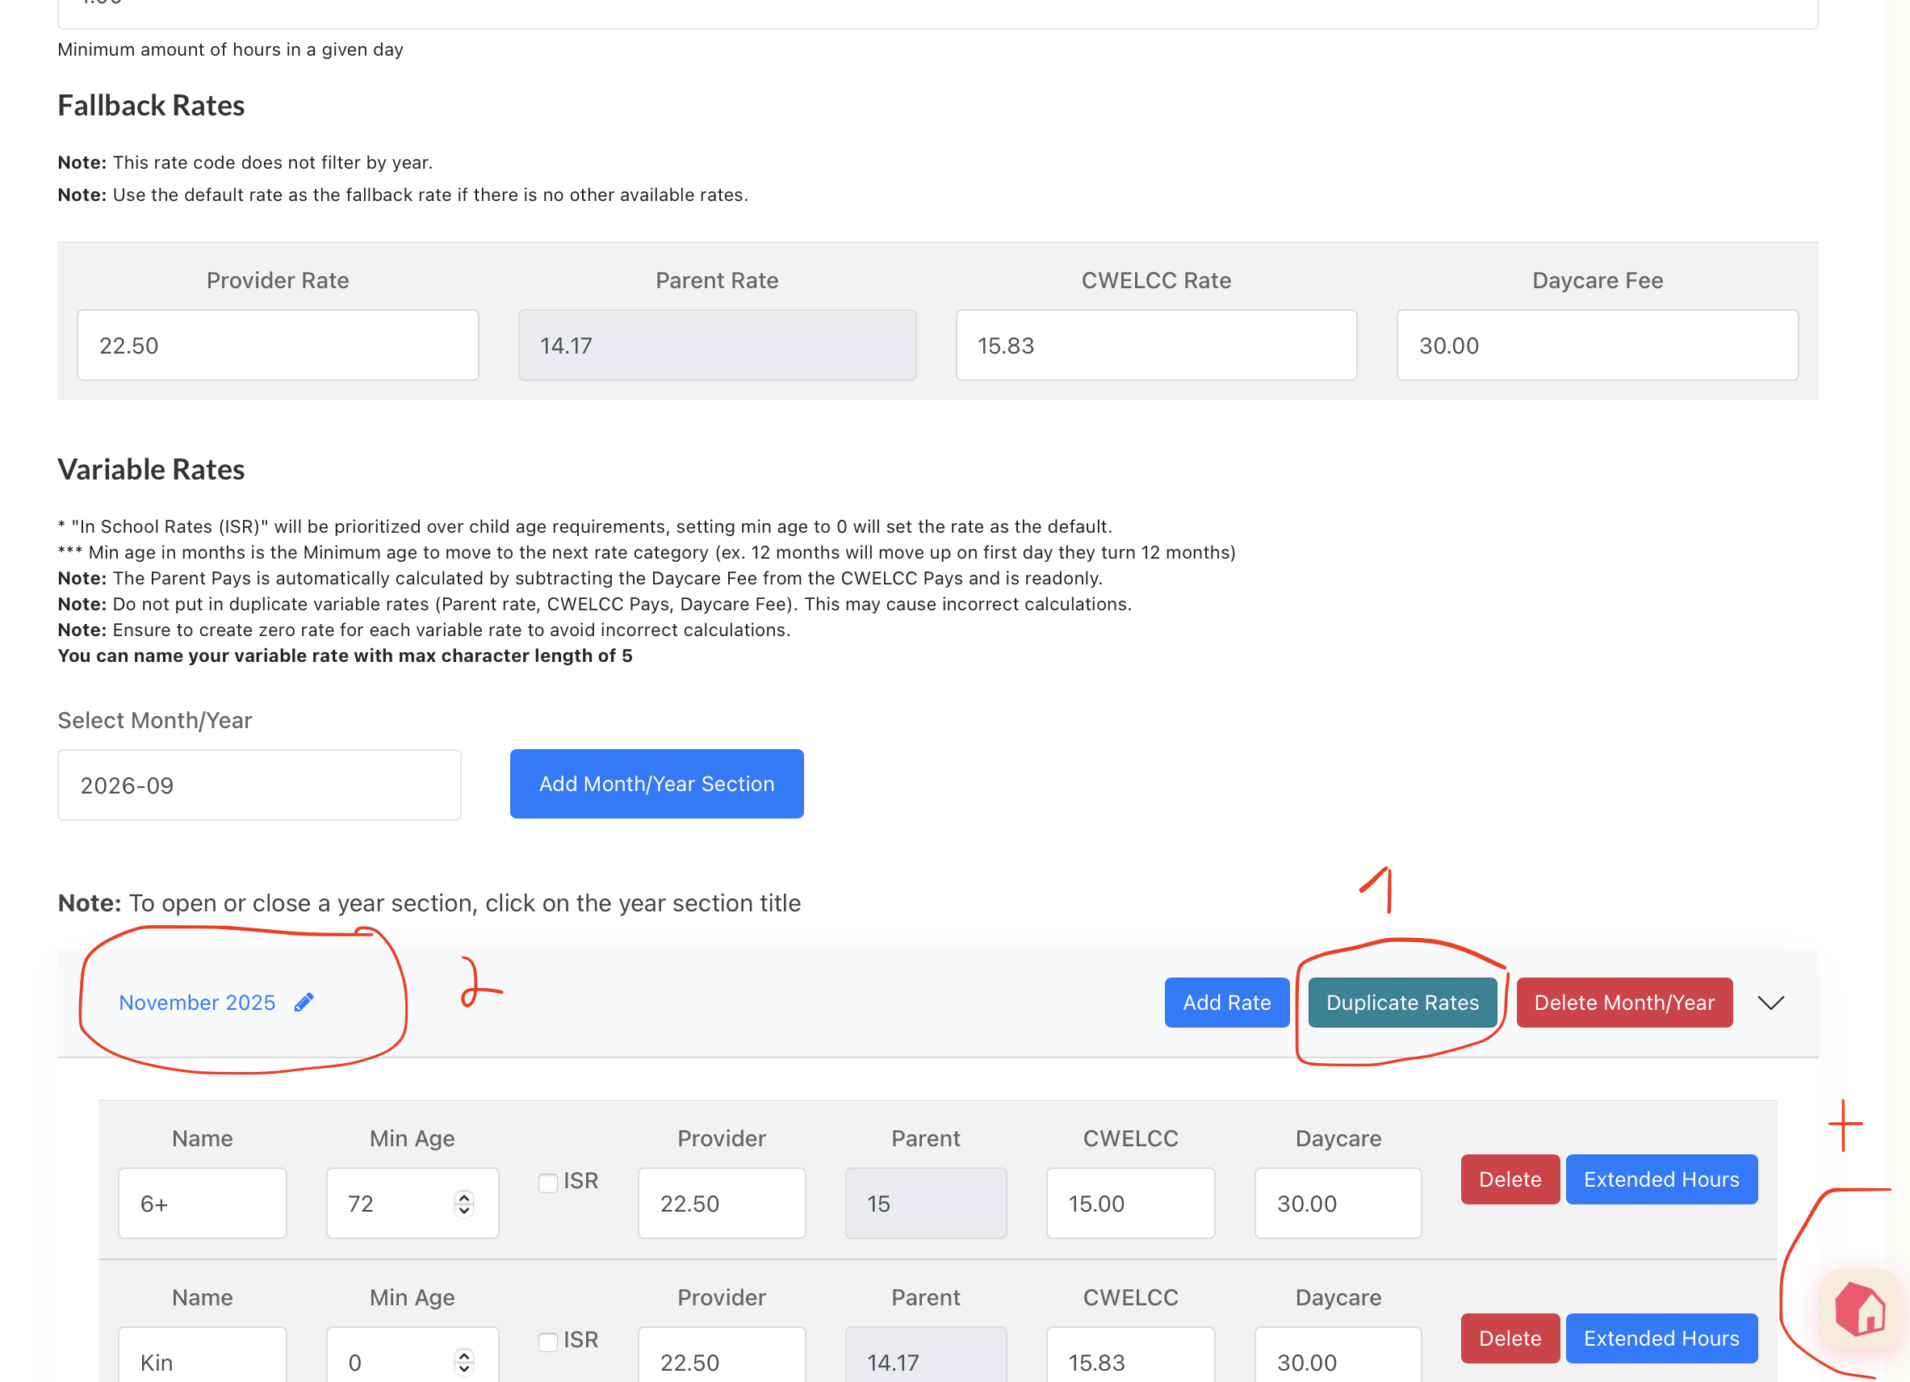Click the Kin row Daycare field

coord(1338,1356)
